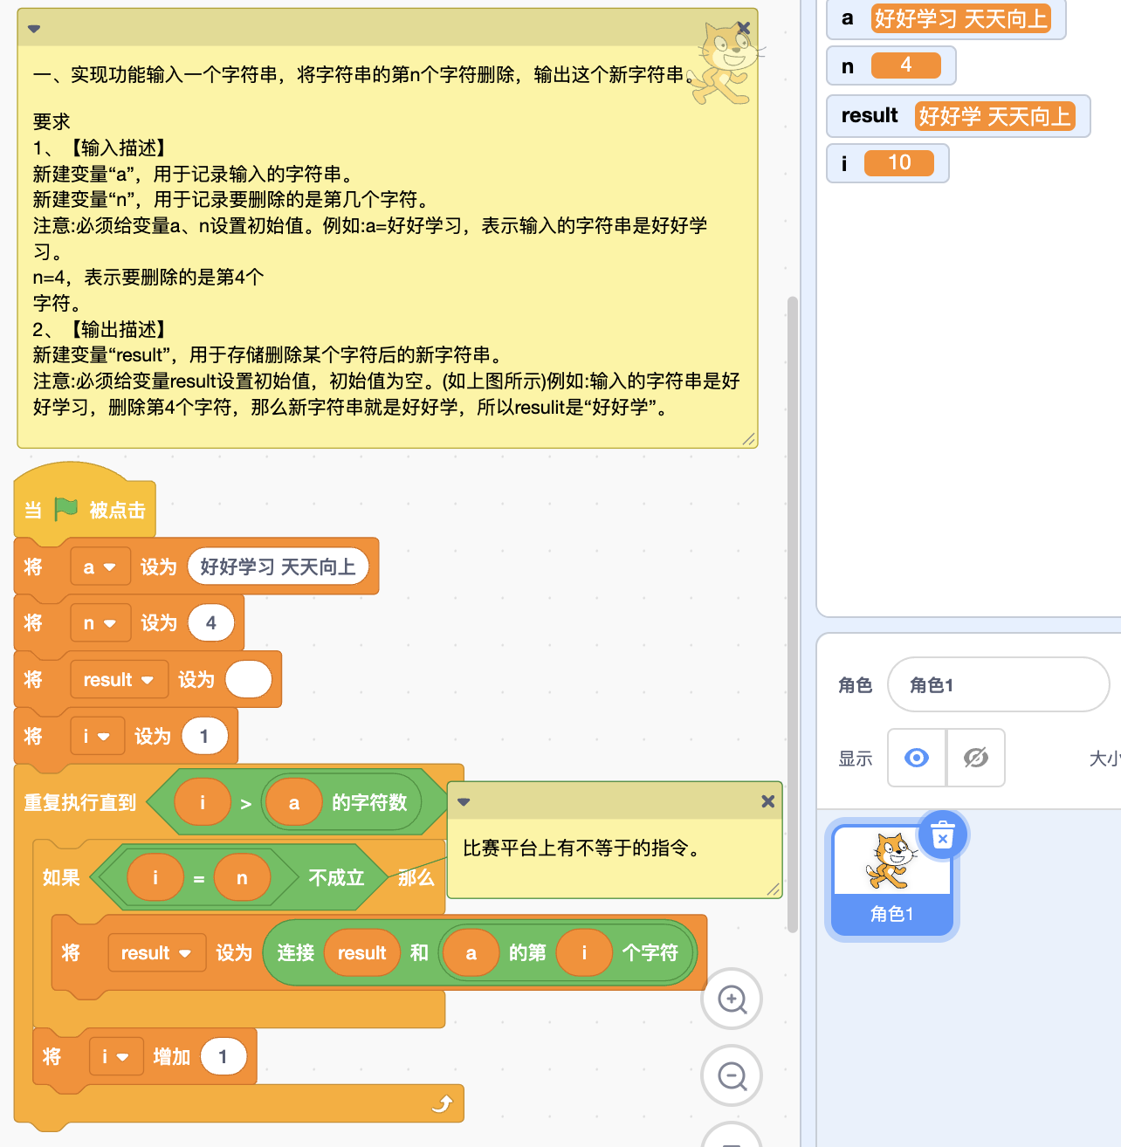Image resolution: width=1121 pixels, height=1147 pixels.
Task: Click the 显示 label in sprite panel
Action: 856,759
